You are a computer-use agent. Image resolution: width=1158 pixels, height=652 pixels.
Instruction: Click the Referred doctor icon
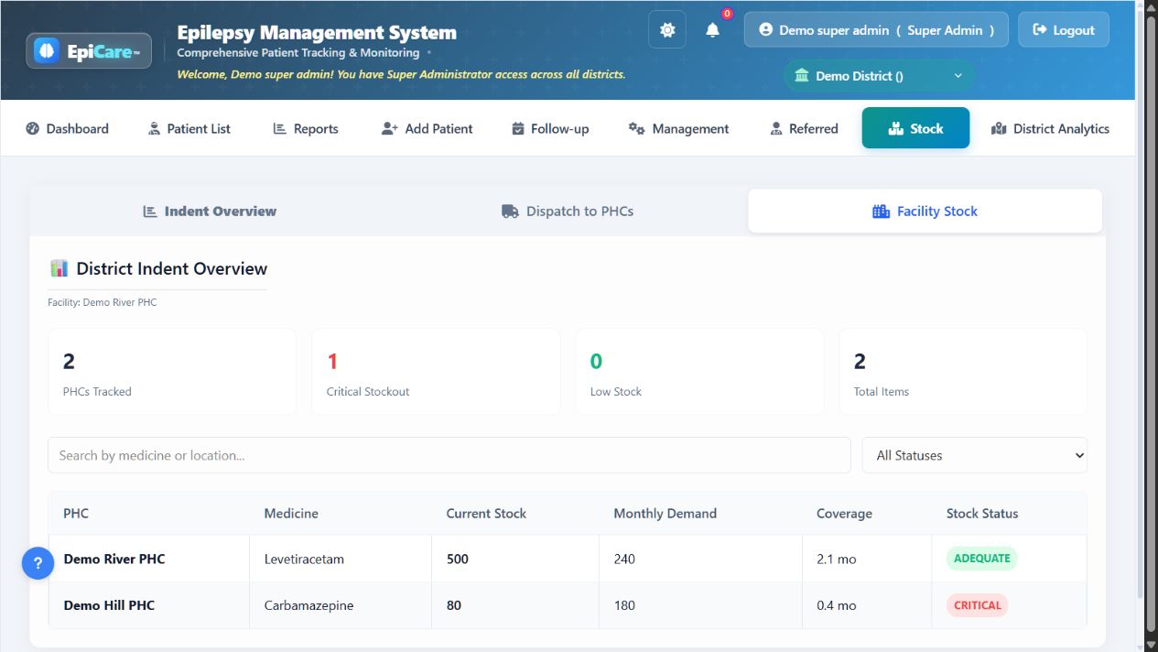776,128
